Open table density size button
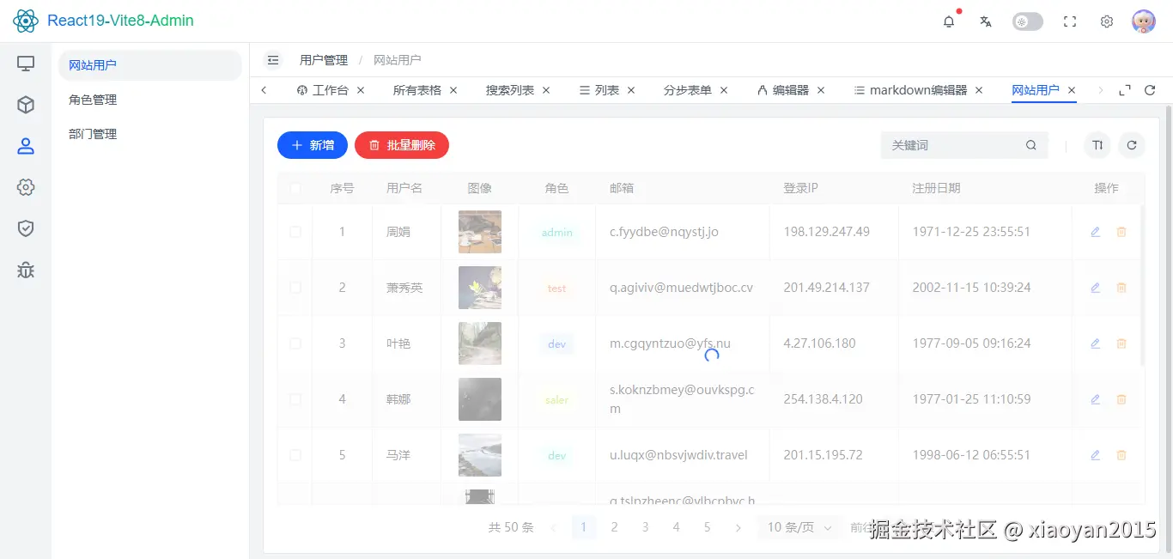This screenshot has height=559, width=1173. point(1097,145)
